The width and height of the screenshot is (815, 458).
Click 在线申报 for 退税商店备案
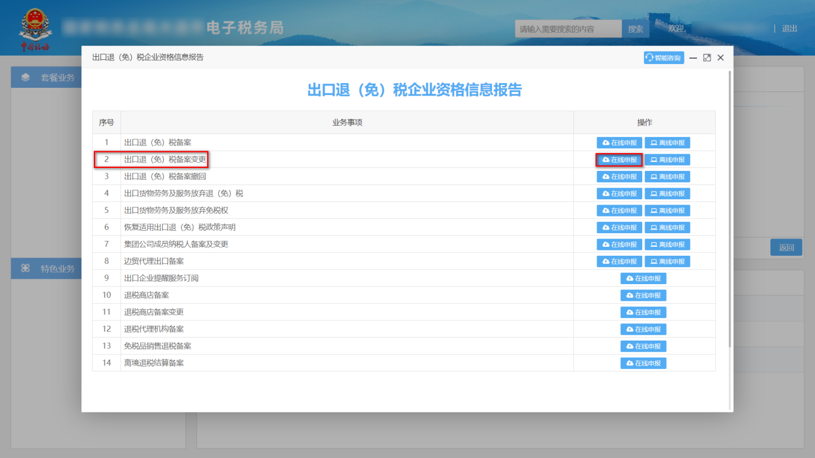click(x=643, y=295)
